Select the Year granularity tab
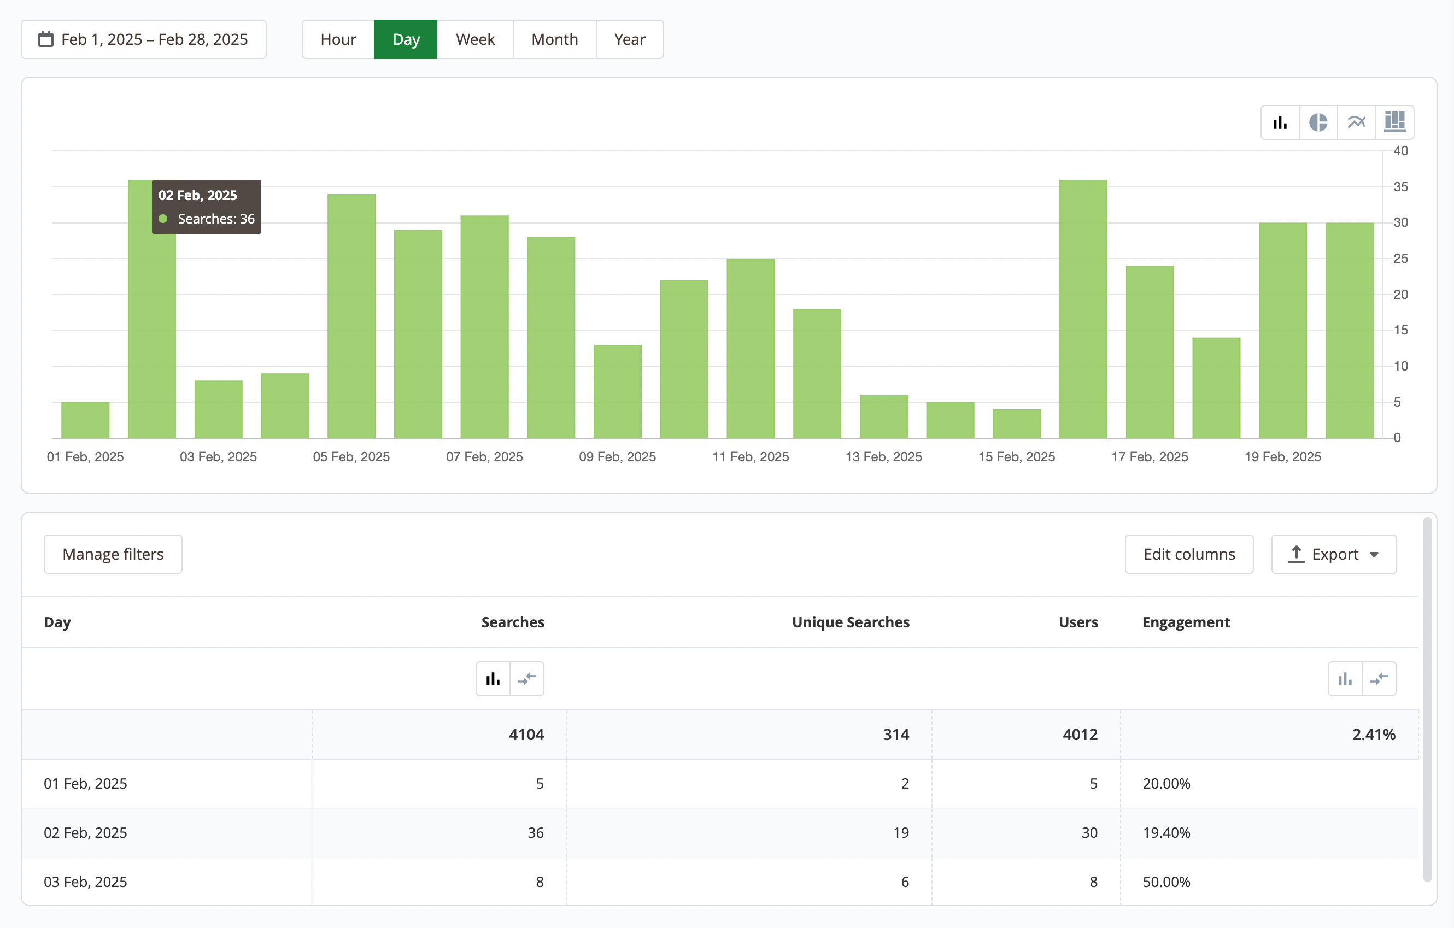Image resolution: width=1454 pixels, height=928 pixels. coord(629,39)
